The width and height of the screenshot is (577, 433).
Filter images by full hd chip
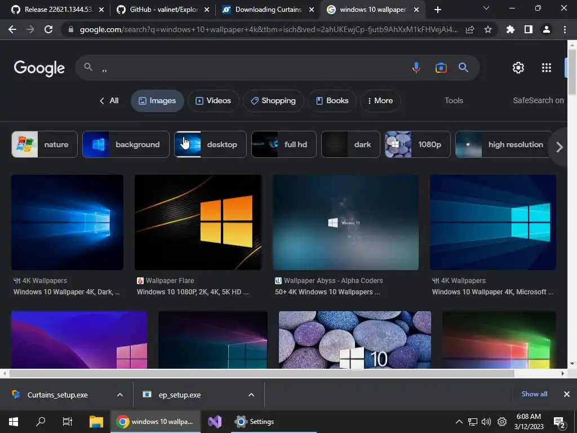(284, 144)
